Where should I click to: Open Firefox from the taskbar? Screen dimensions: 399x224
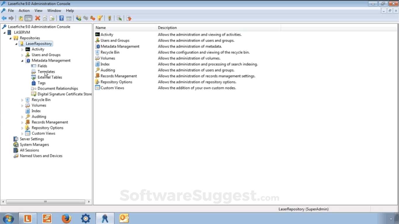(66, 218)
